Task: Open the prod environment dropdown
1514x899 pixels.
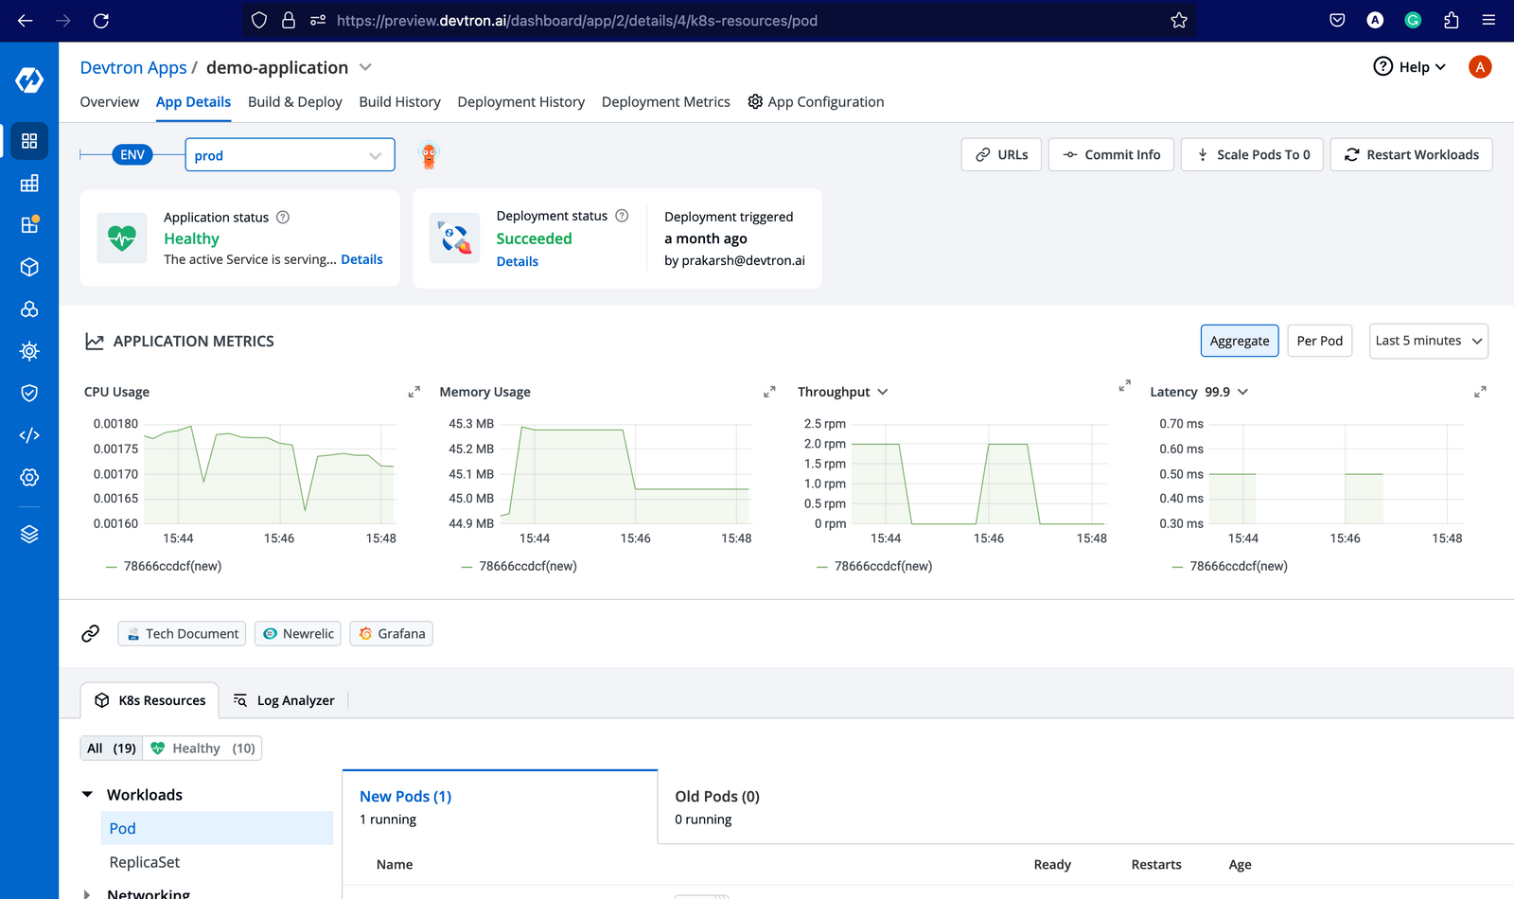Action: tap(290, 155)
